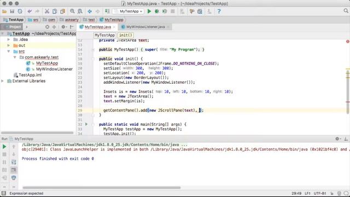Rerun MyTestApp from Run panel
This screenshot has width=350, height=197.
click(4, 147)
